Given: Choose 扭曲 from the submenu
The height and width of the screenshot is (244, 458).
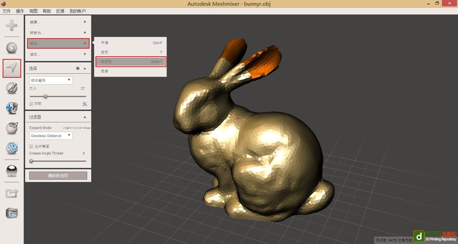Looking at the screenshot, I should click(131, 71).
